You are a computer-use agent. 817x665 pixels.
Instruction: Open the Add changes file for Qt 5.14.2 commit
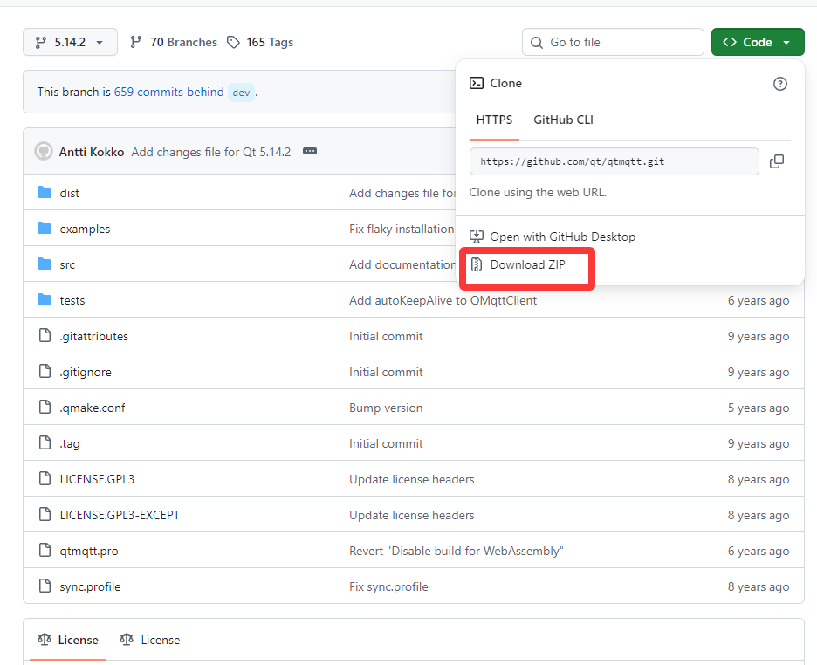tap(211, 152)
